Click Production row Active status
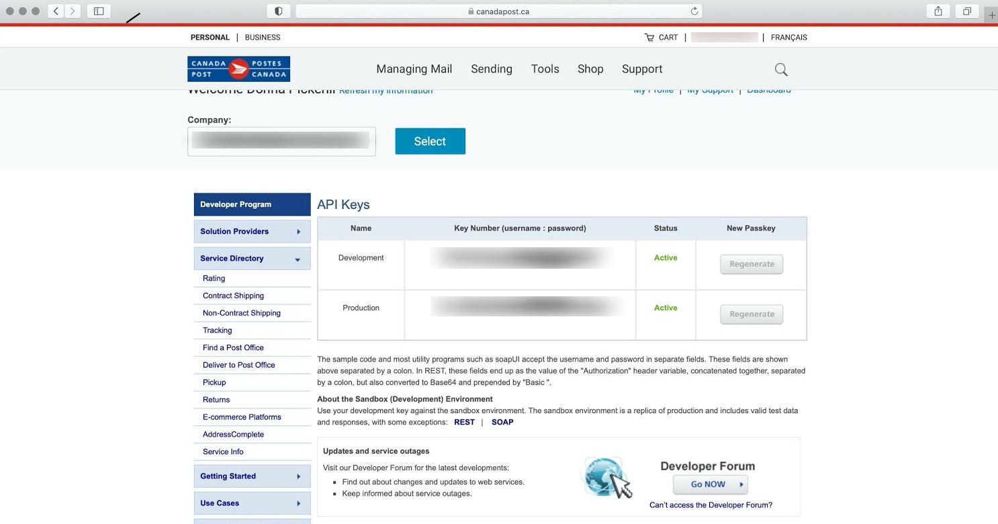Image resolution: width=998 pixels, height=524 pixels. coord(666,308)
